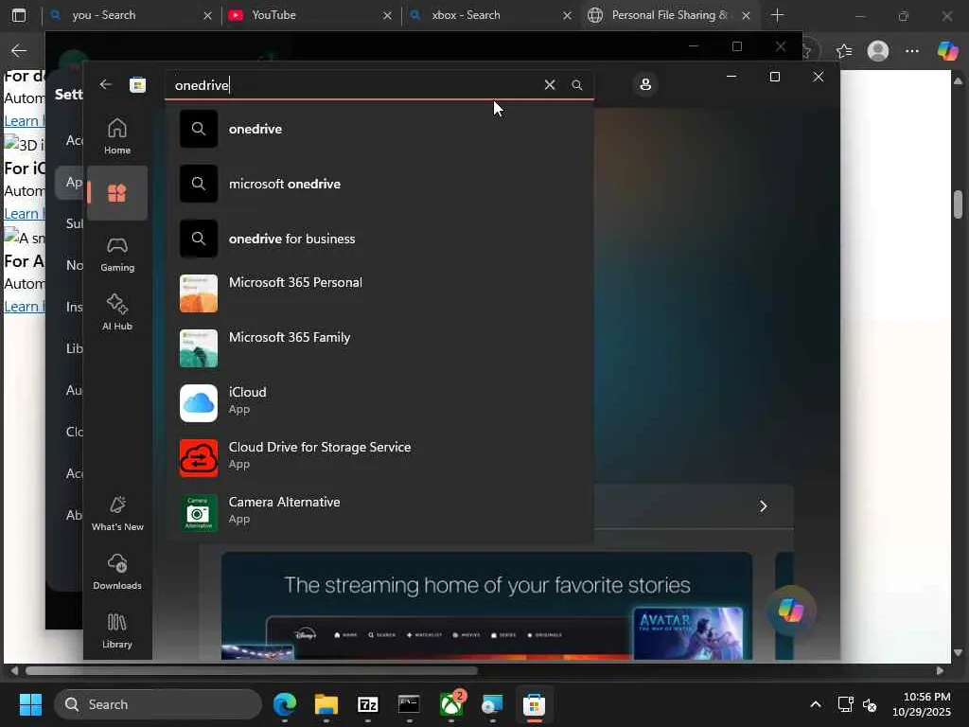Go back in Microsoft Store
The image size is (969, 727).
tap(106, 84)
